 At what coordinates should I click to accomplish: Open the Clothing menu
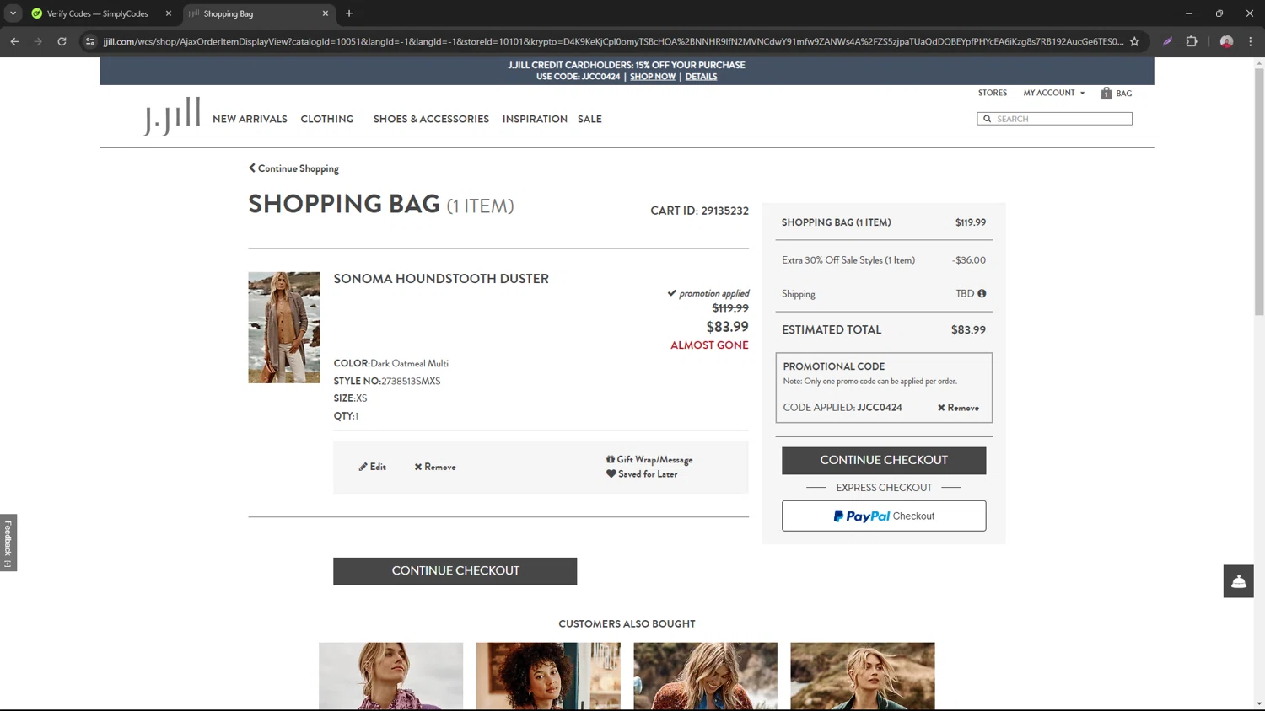[327, 119]
